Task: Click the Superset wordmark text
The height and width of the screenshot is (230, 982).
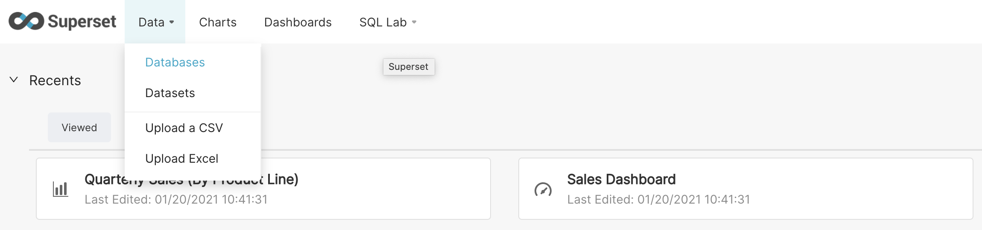Action: click(x=82, y=21)
